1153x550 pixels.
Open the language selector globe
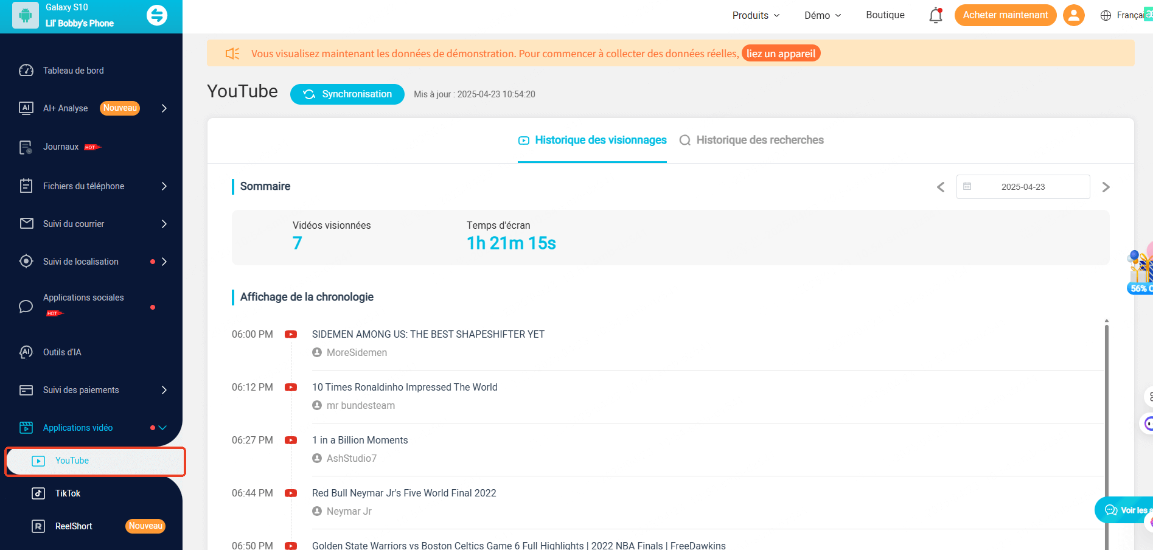[x=1106, y=16]
